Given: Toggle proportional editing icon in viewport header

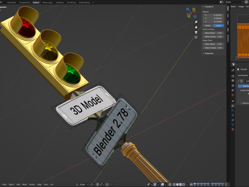Looking at the screenshot, I should point(107,184).
